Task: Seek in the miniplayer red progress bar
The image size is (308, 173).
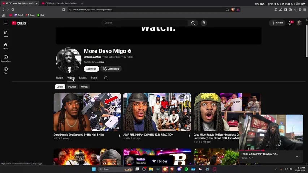Action: (271, 150)
